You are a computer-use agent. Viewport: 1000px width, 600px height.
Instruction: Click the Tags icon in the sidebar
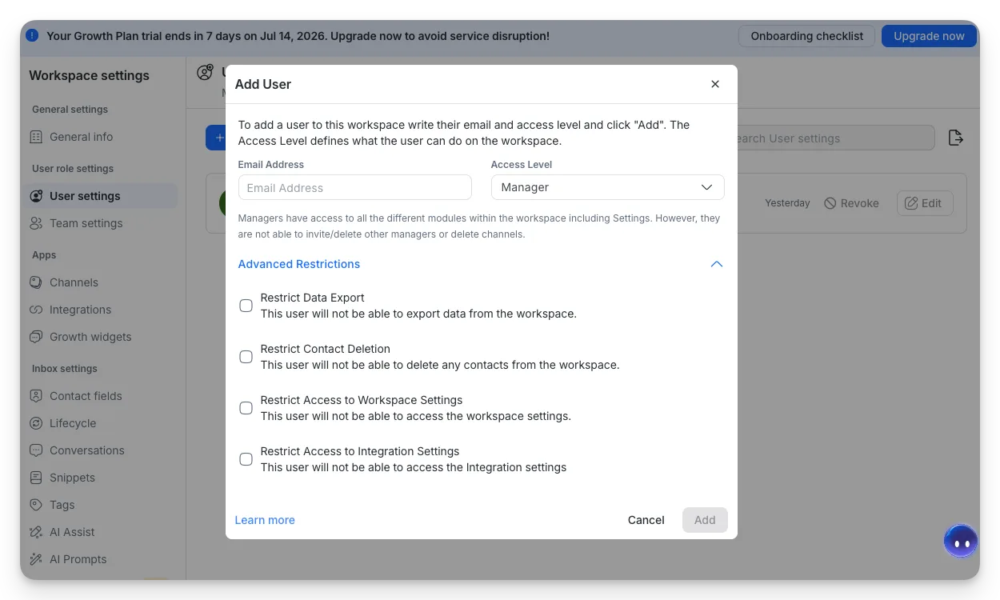(x=36, y=505)
